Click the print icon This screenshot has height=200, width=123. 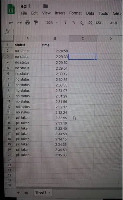27,23
